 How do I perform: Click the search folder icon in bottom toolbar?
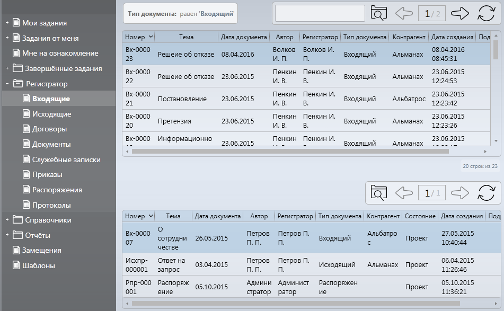click(x=378, y=193)
